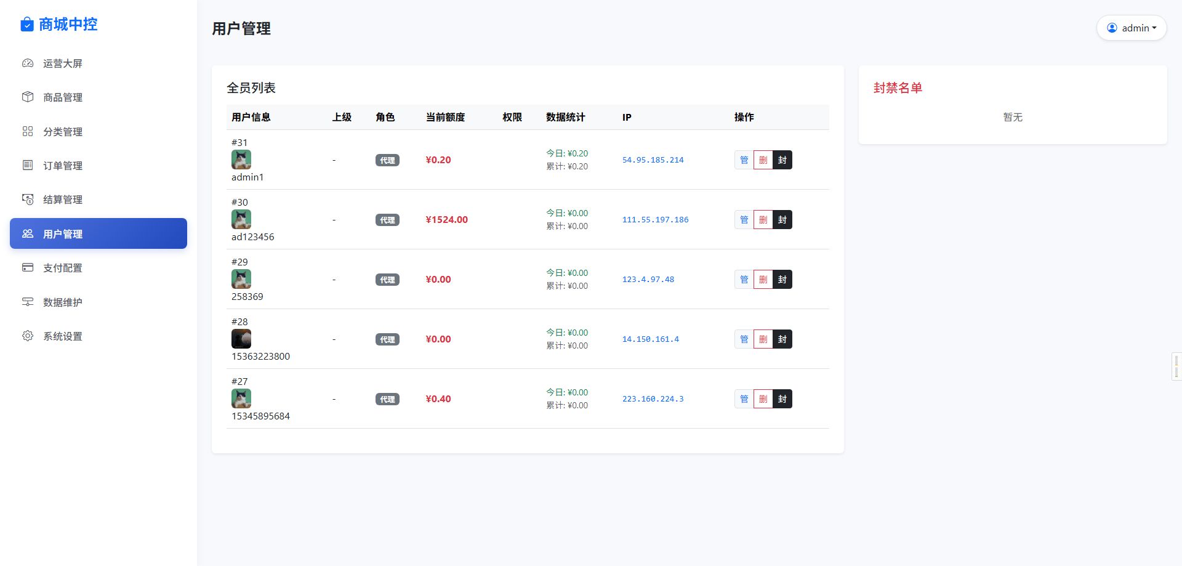Screen dimensions: 1182x566
Task: Click the dark avatar of user 15363223800
Action: coord(241,339)
